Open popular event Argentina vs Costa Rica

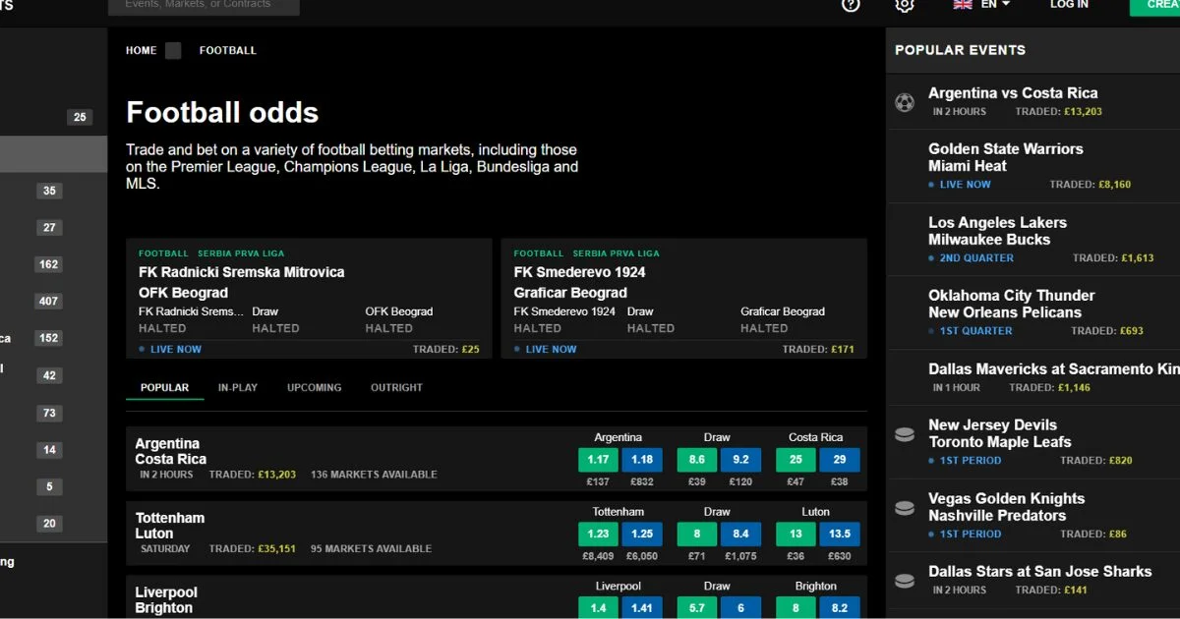(x=1013, y=93)
